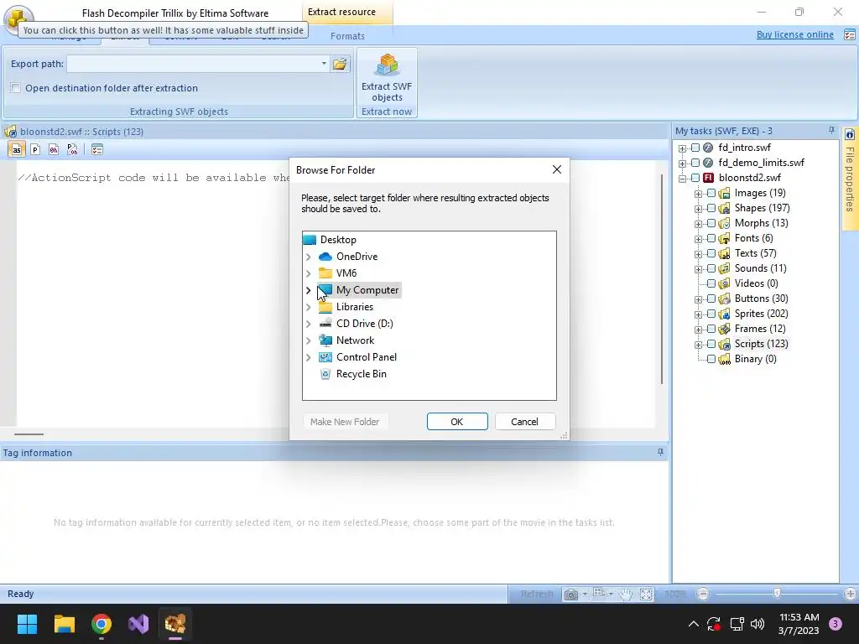Click notification badge showing 3
The width and height of the screenshot is (859, 644).
click(x=836, y=624)
